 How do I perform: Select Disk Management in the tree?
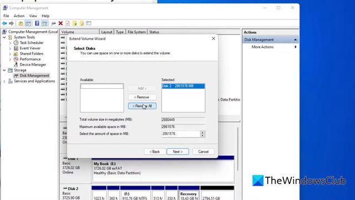tap(34, 76)
